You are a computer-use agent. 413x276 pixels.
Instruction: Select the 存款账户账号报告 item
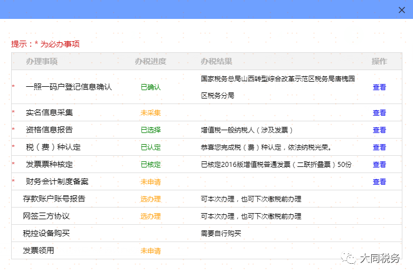pyautogui.click(x=54, y=199)
